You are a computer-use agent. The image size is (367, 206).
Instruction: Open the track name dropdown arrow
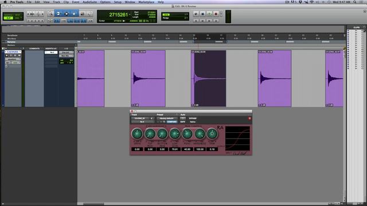21,51
